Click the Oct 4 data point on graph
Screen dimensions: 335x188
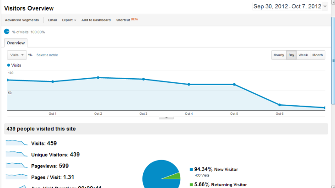pos(189,84)
